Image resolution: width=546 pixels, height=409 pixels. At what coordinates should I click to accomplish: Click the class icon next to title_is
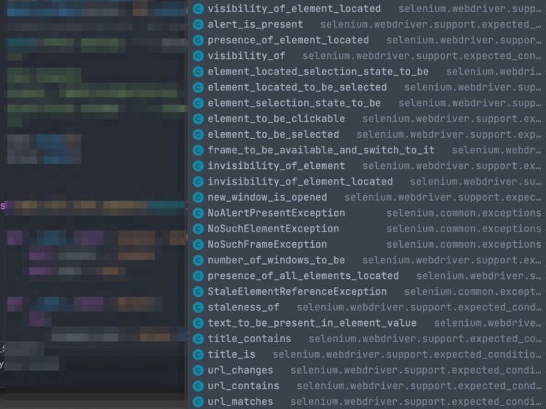198,354
